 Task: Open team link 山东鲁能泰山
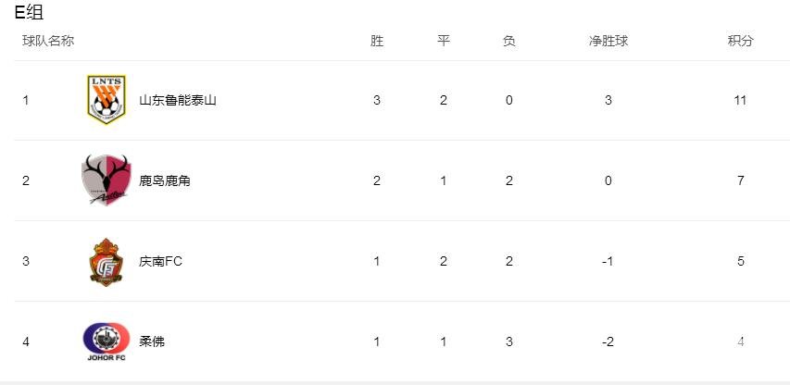pyautogui.click(x=177, y=100)
